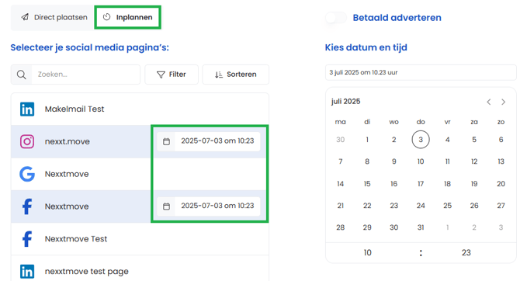Click the date and time field showing 3 juli 2025

click(421, 72)
